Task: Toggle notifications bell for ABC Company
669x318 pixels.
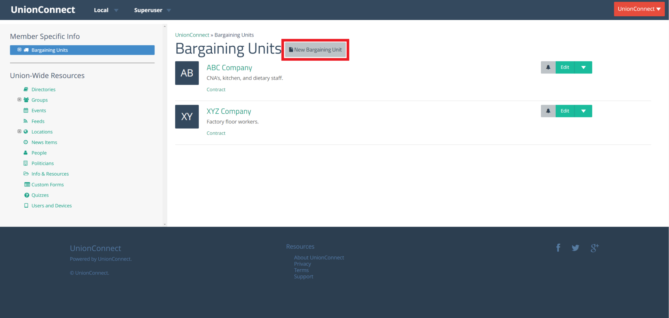Action: [548, 67]
